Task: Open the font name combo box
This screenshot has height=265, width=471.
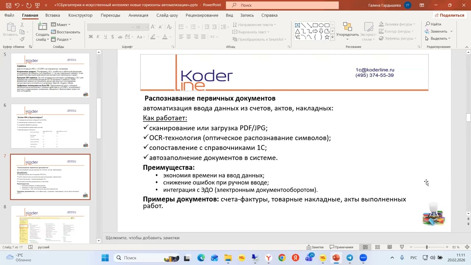Action: [111, 27]
